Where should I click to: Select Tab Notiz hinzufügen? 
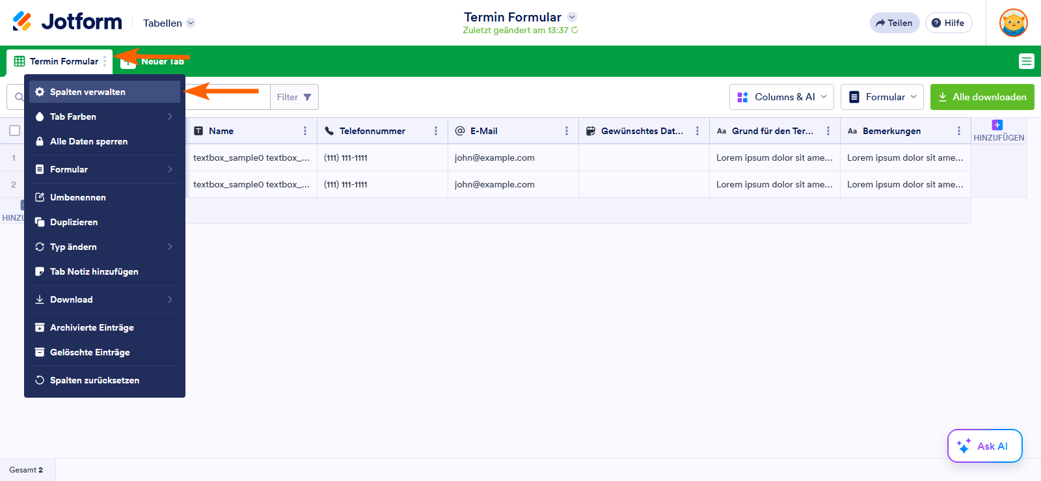point(105,271)
